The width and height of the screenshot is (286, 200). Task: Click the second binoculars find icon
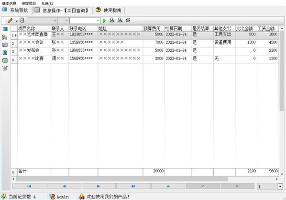click(x=120, y=20)
